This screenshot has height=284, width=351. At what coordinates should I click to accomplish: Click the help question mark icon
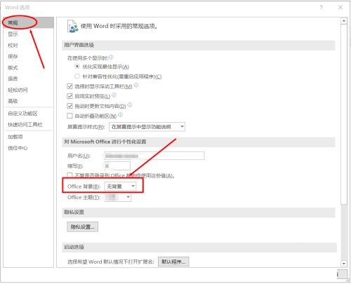(x=322, y=8)
